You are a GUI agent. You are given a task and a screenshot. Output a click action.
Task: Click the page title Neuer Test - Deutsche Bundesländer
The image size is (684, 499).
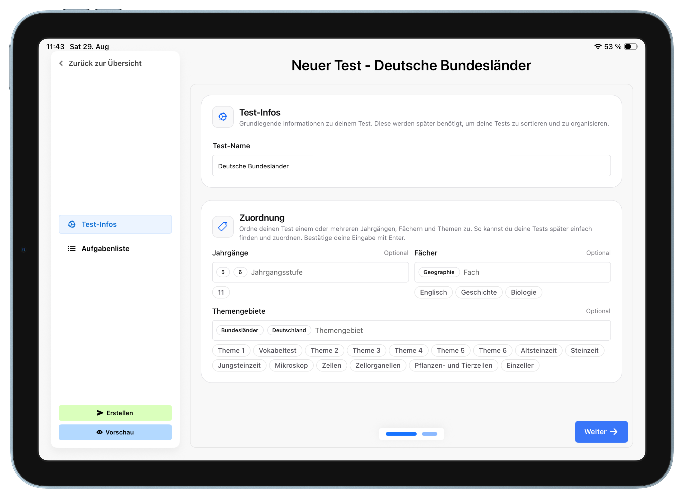pos(411,65)
